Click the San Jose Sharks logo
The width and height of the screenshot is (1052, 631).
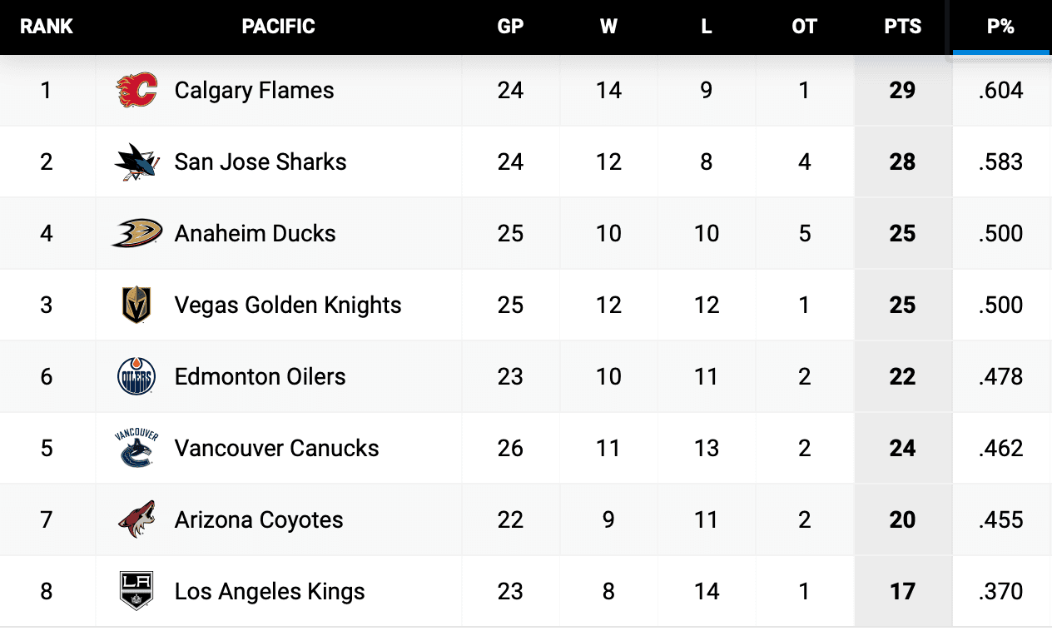coord(136,162)
